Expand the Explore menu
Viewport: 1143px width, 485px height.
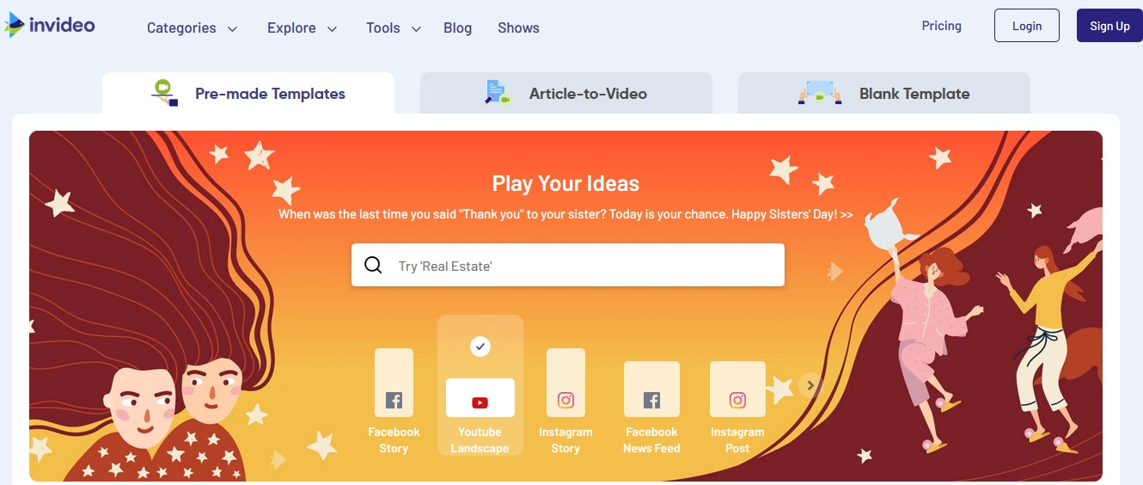(x=302, y=28)
